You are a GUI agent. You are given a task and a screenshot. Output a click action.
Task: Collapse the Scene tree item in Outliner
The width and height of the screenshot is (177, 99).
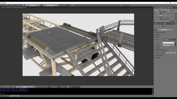coord(155,10)
